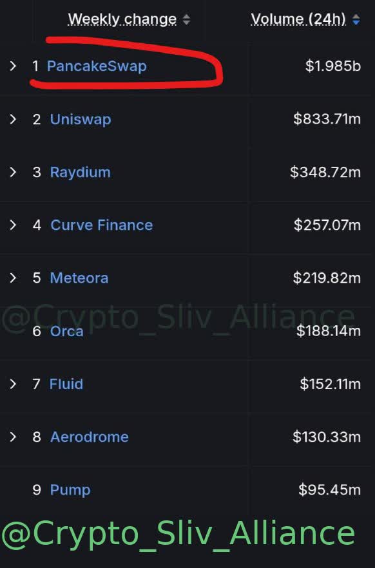Open the Pump protocol link
This screenshot has width=375, height=568.
(x=70, y=490)
